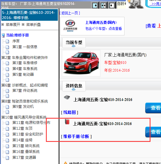This screenshot has height=164, width=161.
Task: Click page icon of 第3章 车身维修
Action: pos(7,63)
